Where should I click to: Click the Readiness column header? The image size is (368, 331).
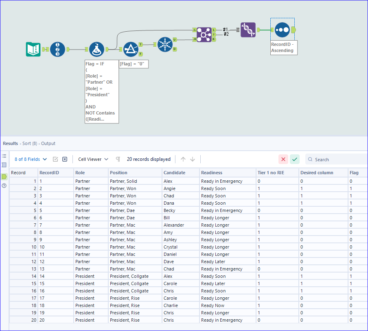coord(228,173)
